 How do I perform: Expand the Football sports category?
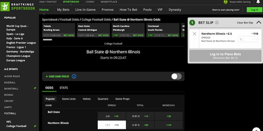tap(10, 113)
